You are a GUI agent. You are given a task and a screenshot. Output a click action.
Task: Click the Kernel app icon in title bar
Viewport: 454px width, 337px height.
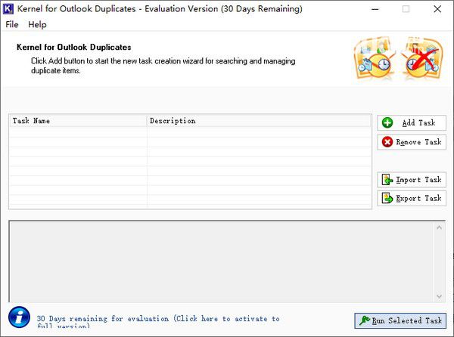click(8, 9)
